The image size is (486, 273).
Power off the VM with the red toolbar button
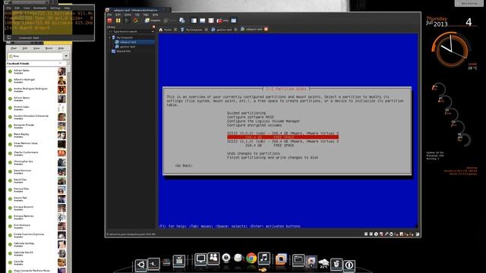tap(109, 20)
